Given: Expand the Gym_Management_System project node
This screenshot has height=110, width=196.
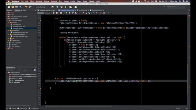Looking at the screenshot, I should point(7,16).
